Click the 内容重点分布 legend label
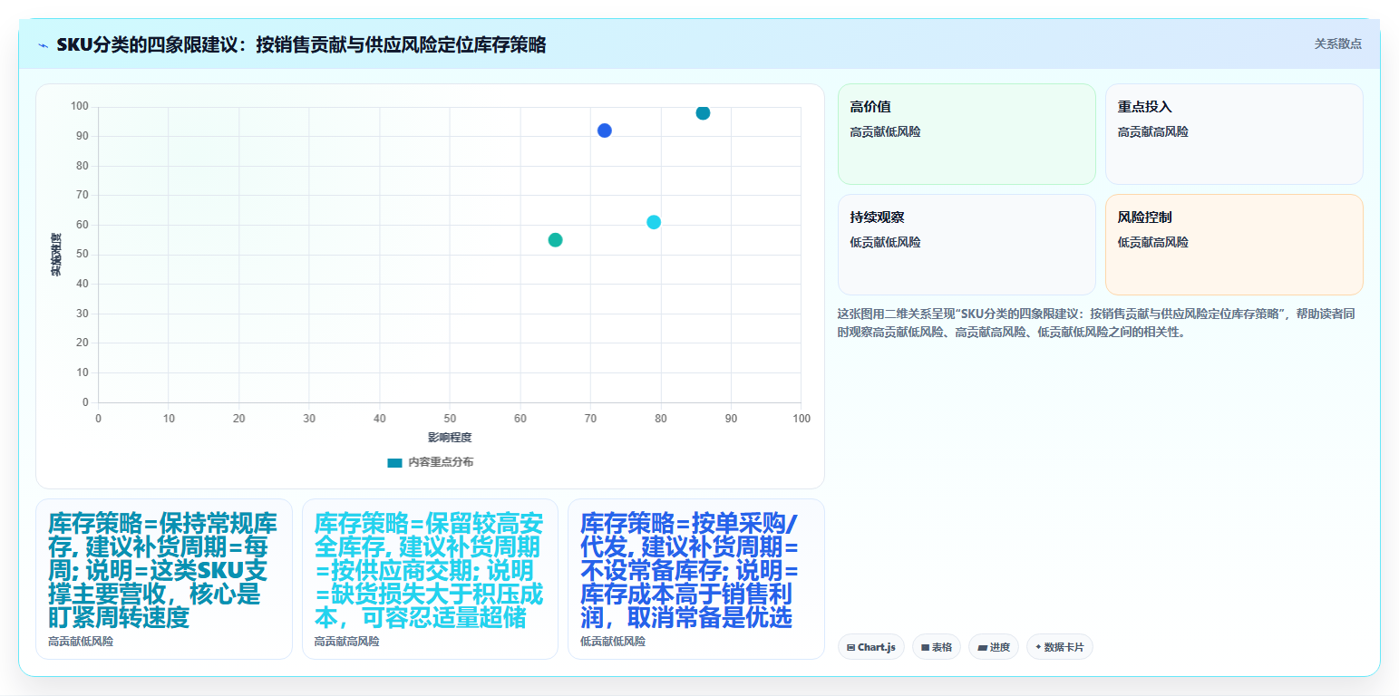 (x=441, y=462)
